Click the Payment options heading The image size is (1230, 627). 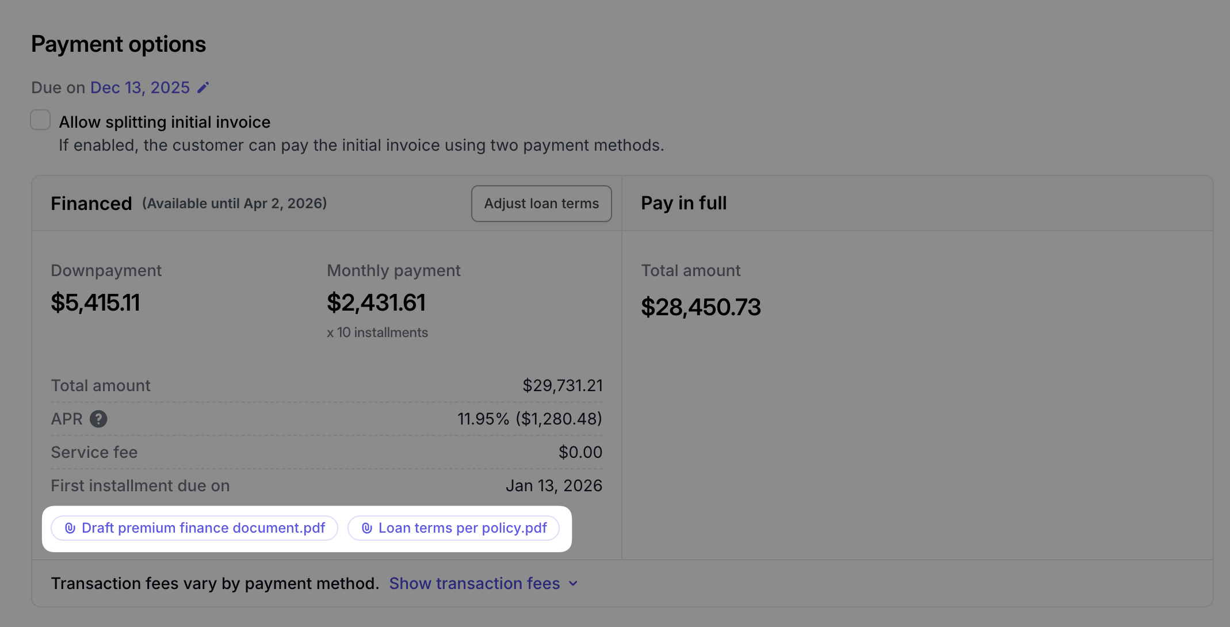coord(119,44)
